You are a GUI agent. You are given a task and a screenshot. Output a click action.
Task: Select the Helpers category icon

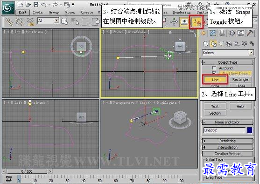pyautogui.click(x=237, y=44)
